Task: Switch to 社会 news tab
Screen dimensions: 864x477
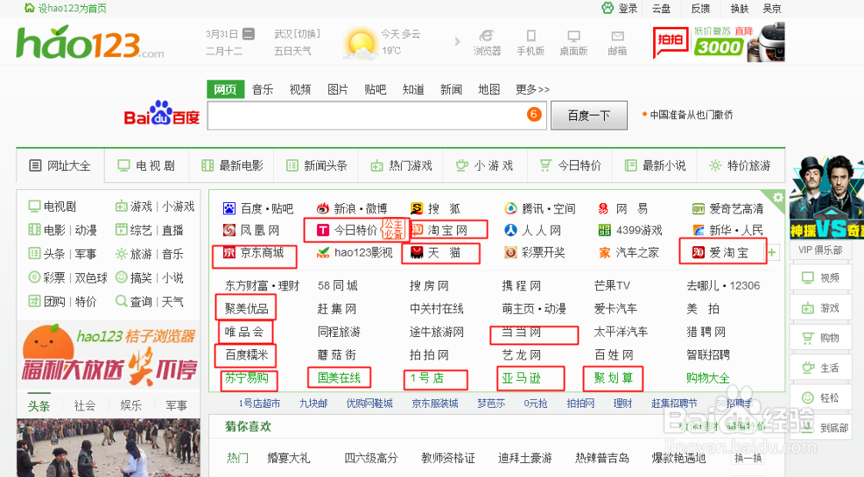Action: click(85, 406)
